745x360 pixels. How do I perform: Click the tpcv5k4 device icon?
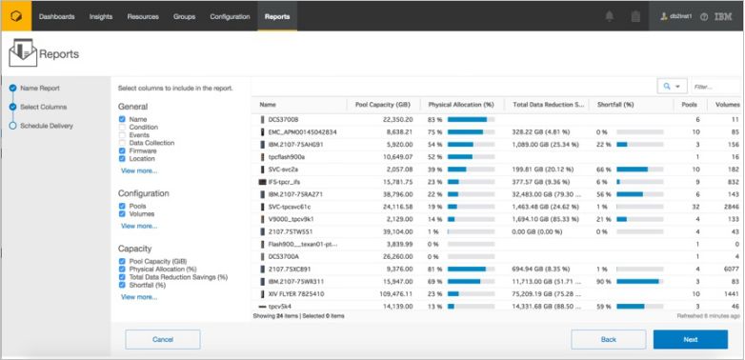coord(262,307)
